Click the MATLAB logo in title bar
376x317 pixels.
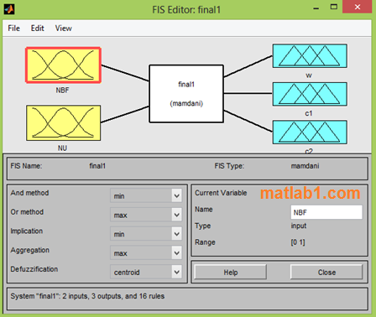[9, 9]
